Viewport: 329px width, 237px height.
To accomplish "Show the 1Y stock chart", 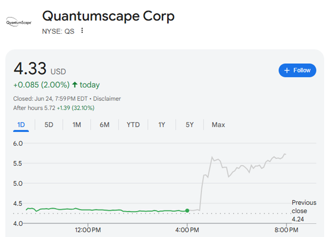I will point(162,125).
